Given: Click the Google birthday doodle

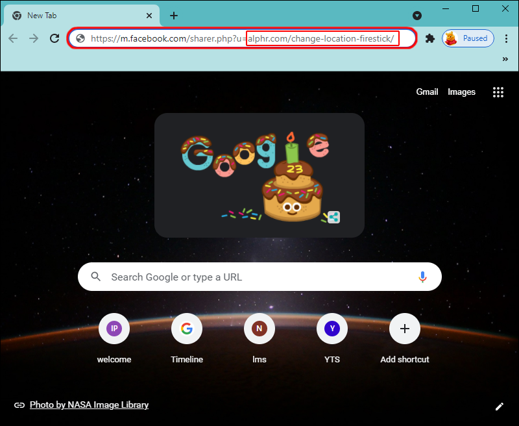Looking at the screenshot, I should point(259,175).
